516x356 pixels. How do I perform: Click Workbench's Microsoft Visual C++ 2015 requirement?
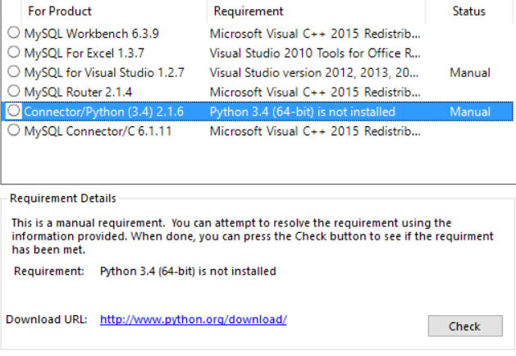point(315,34)
